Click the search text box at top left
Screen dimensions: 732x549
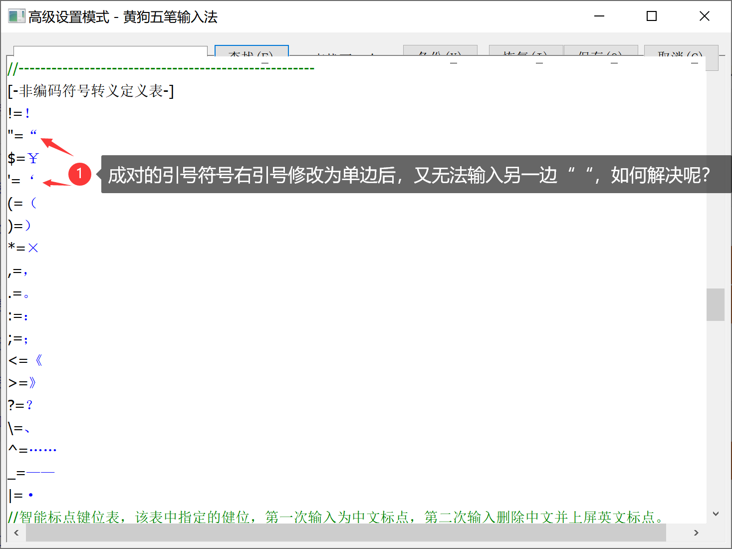110,51
